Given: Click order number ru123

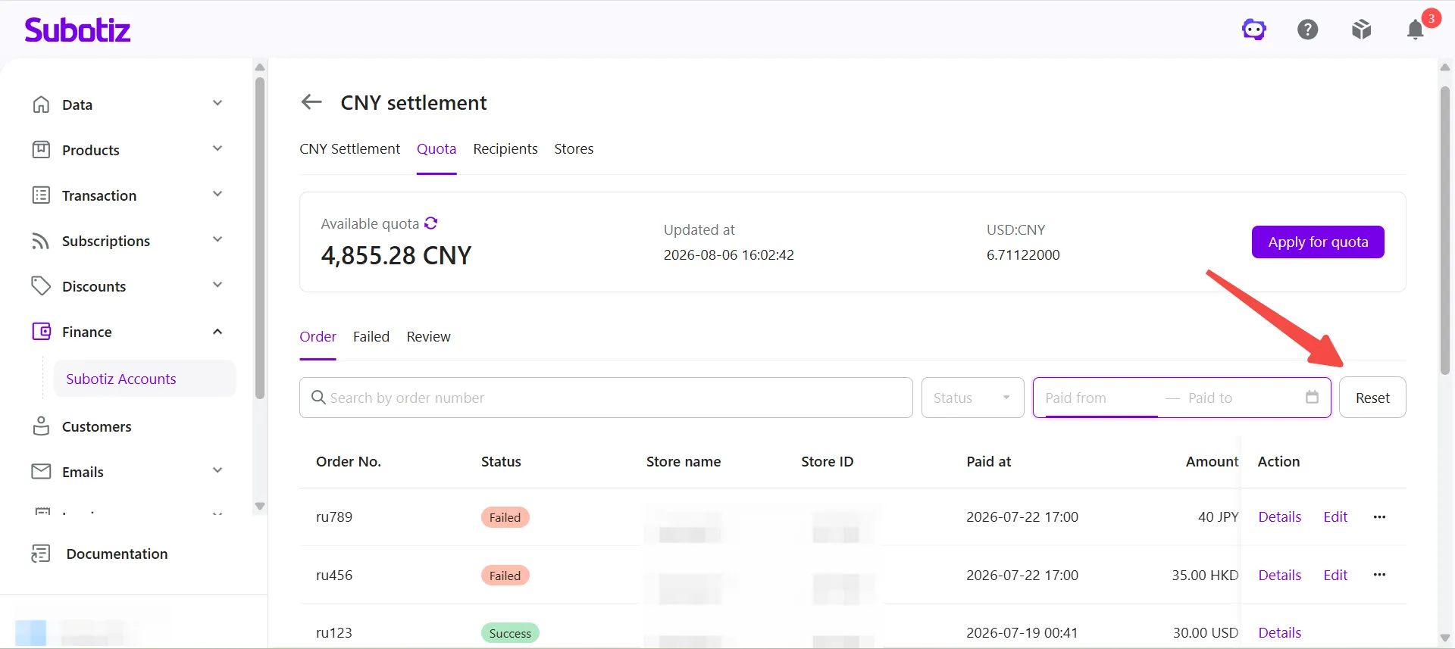Looking at the screenshot, I should (x=334, y=632).
